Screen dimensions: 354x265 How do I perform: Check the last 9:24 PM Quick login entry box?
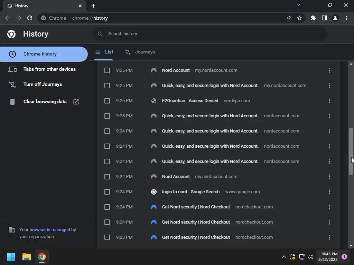click(107, 161)
